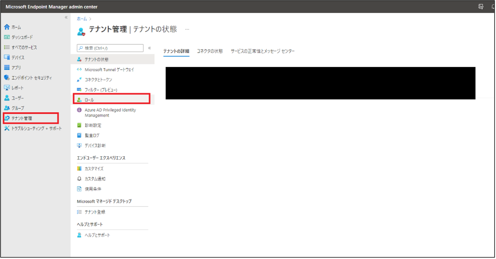Viewport: 496px width, 259px height.
Task: Collapse the main left navigation pane
Action: (x=66, y=17)
